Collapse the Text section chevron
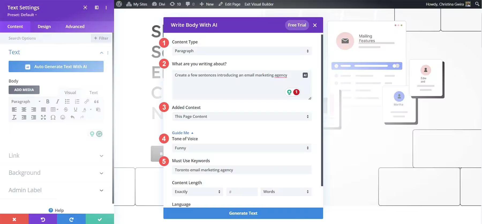Viewport: 482px width, 224px height. coord(101,53)
